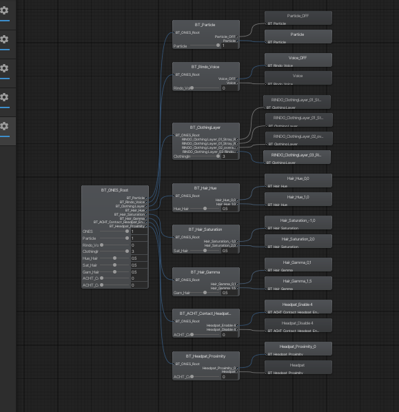
Task: Adjust the Particle slider in BT_Particle node
Action: coord(205,45)
